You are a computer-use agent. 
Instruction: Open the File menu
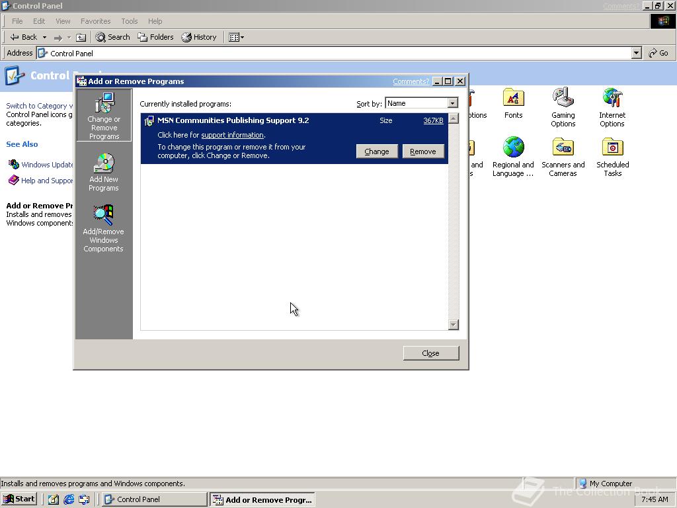pyautogui.click(x=17, y=21)
